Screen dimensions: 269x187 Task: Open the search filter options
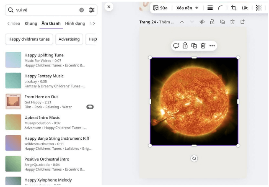pyautogui.click(x=92, y=10)
